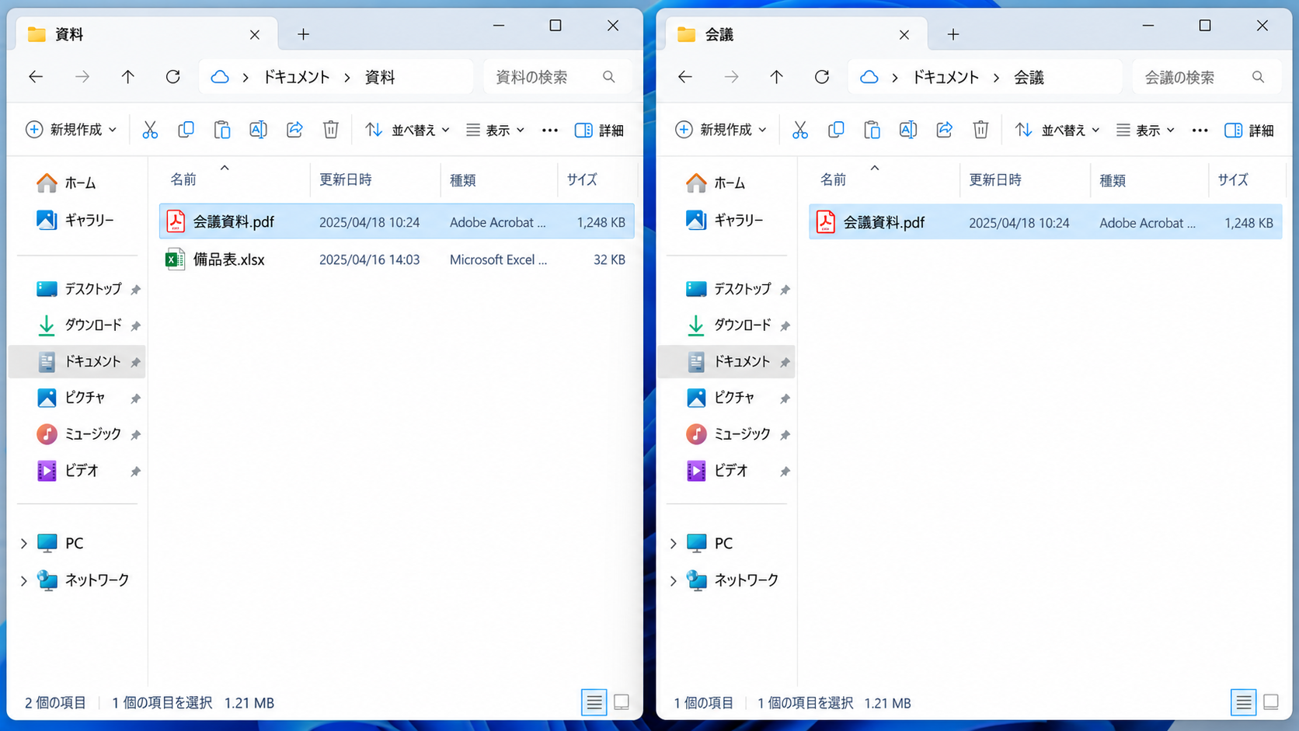Image resolution: width=1299 pixels, height=731 pixels.
Task: Add a new tab in 会議 window
Action: tap(953, 34)
